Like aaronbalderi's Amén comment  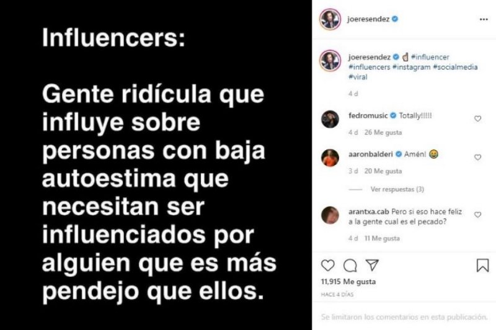click(477, 158)
